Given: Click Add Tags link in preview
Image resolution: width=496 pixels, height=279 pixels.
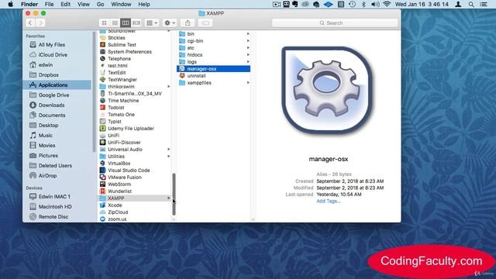Looking at the screenshot, I should (x=329, y=201).
